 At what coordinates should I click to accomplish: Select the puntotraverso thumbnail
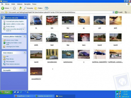click(68, 54)
